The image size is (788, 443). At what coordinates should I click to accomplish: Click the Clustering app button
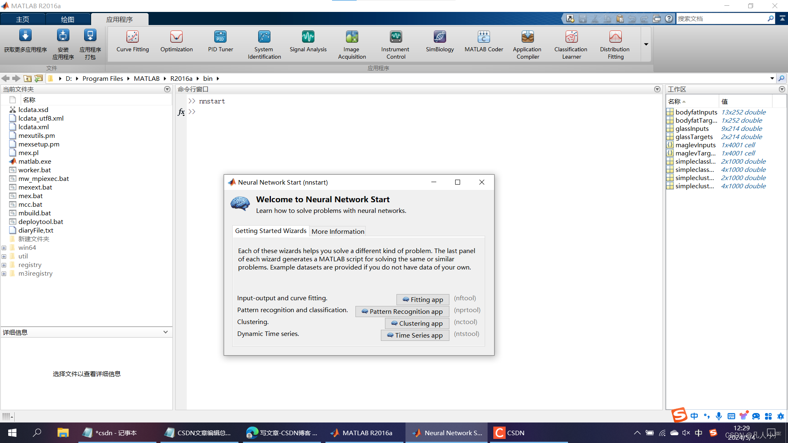pyautogui.click(x=417, y=323)
